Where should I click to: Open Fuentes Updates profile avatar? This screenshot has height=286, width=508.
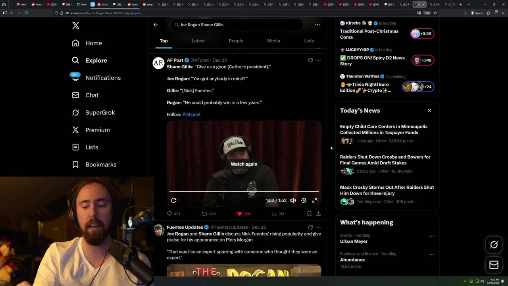pos(158,230)
